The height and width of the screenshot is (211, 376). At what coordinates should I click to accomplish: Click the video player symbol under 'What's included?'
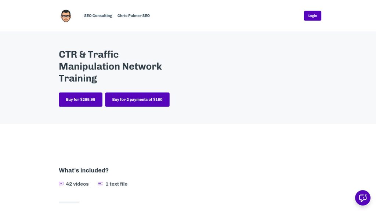point(61,184)
